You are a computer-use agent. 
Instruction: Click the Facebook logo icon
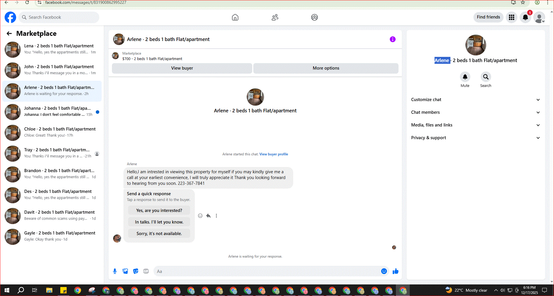coord(10,17)
